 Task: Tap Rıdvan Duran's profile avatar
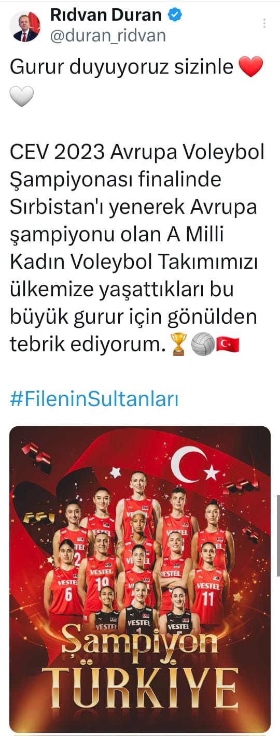pos(25,26)
